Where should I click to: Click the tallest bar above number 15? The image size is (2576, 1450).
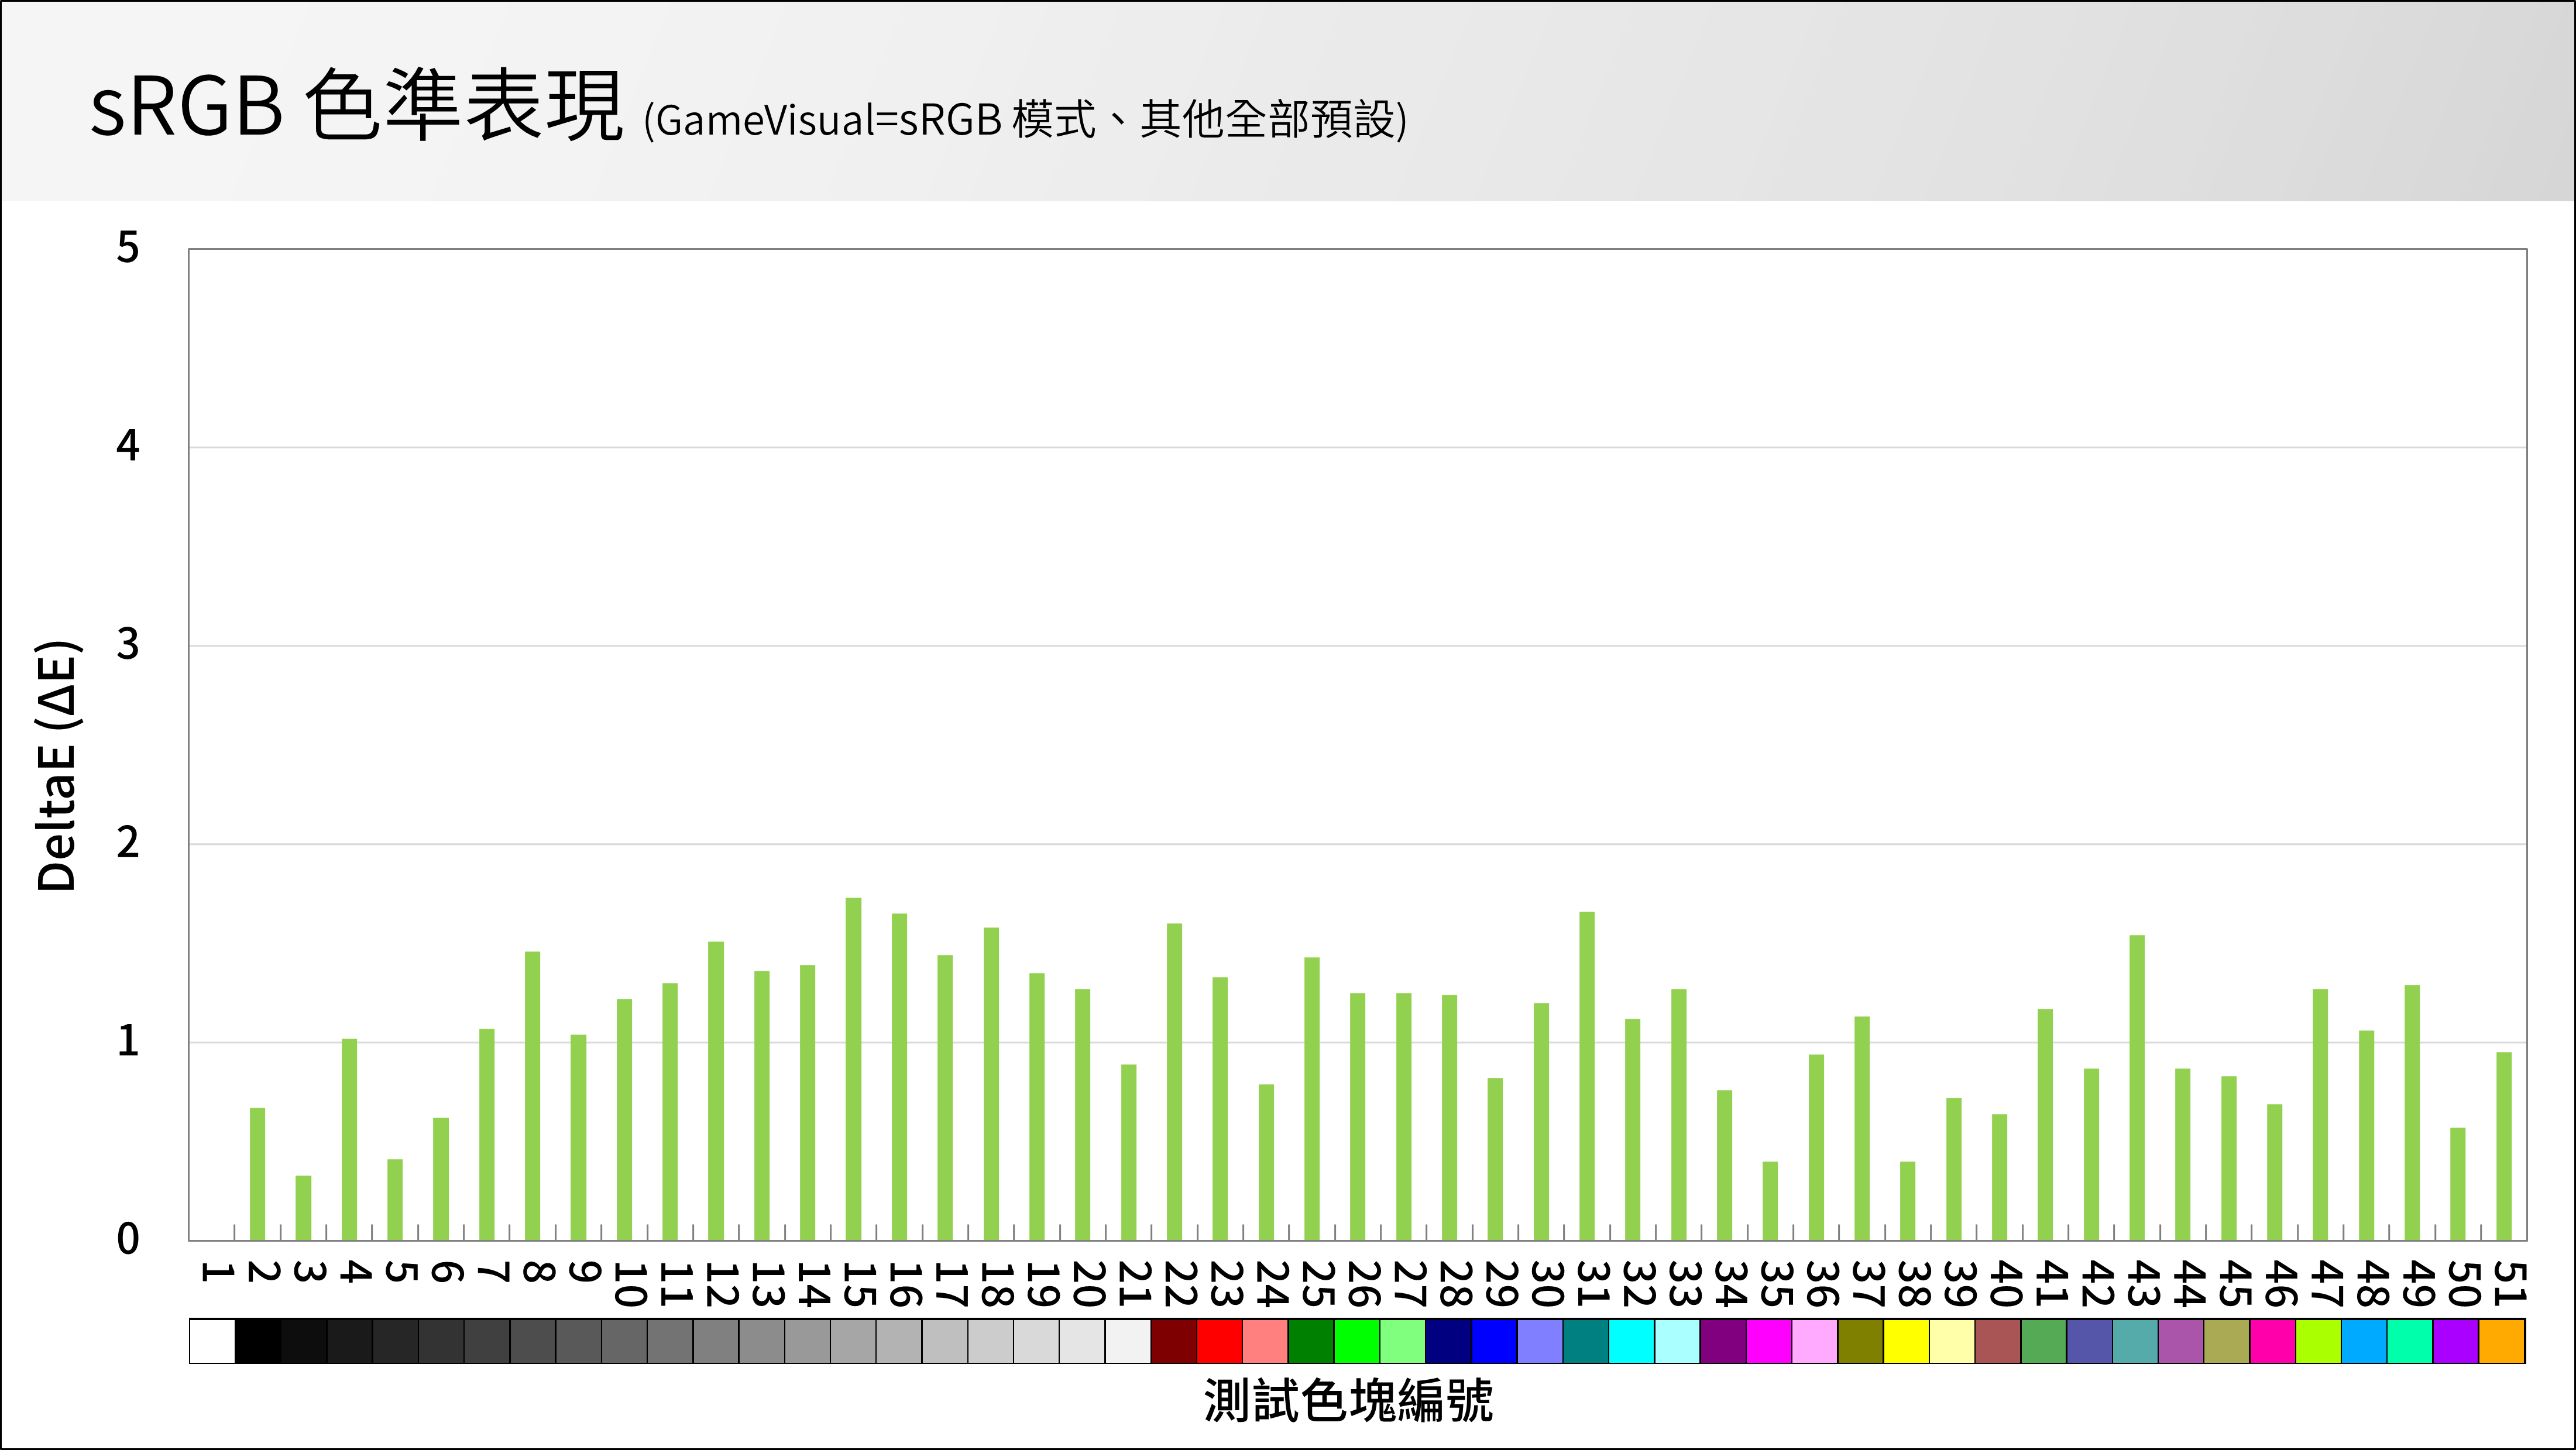[x=853, y=1069]
